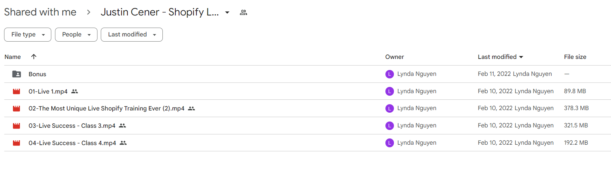Click the video icon for 01-Live 1.mp4
Viewport: 611px width, 190px height.
coord(17,91)
